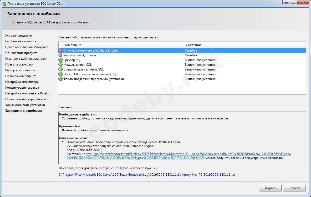Click the Код ошибки: 0x851A0019 text
311x197 pixels.
coord(84,150)
